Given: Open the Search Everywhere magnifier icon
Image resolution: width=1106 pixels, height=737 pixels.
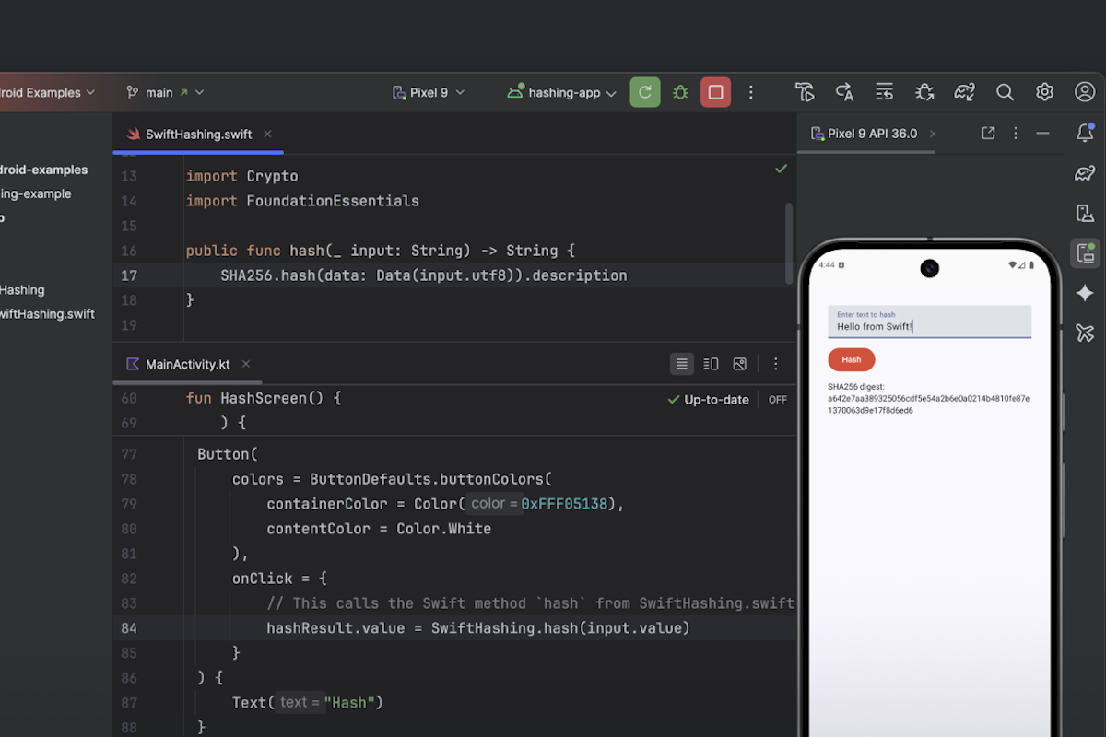Looking at the screenshot, I should click(1005, 92).
